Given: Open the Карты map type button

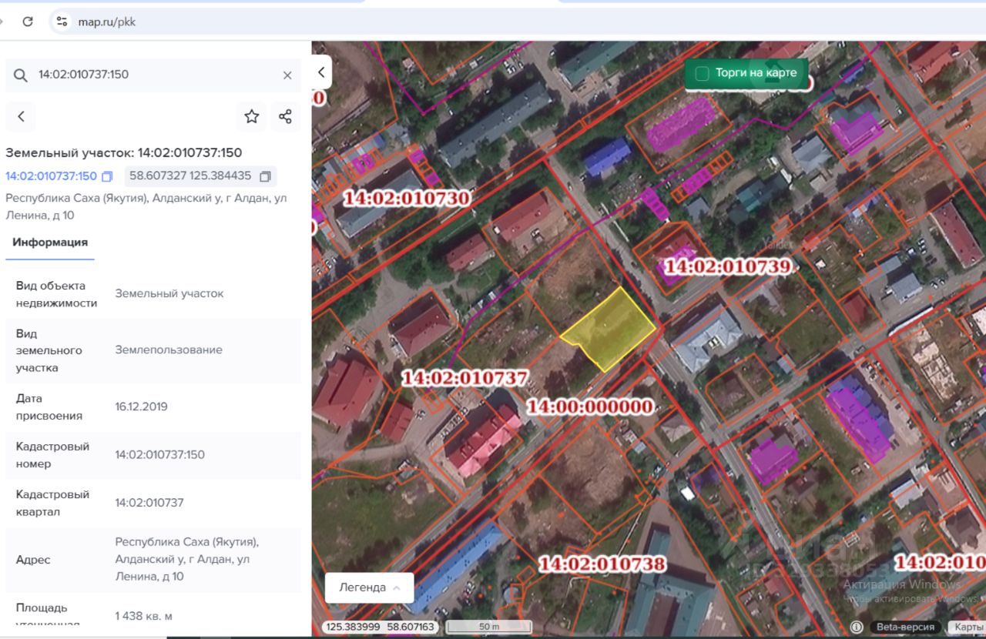Looking at the screenshot, I should (x=966, y=627).
